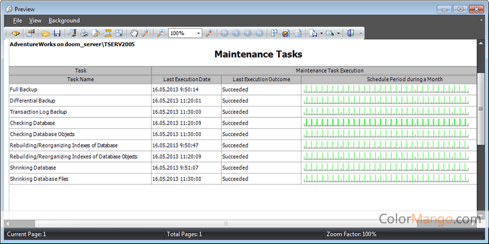This screenshot has width=489, height=244.
Task: Select the Hand tool
Action: tap(134, 33)
